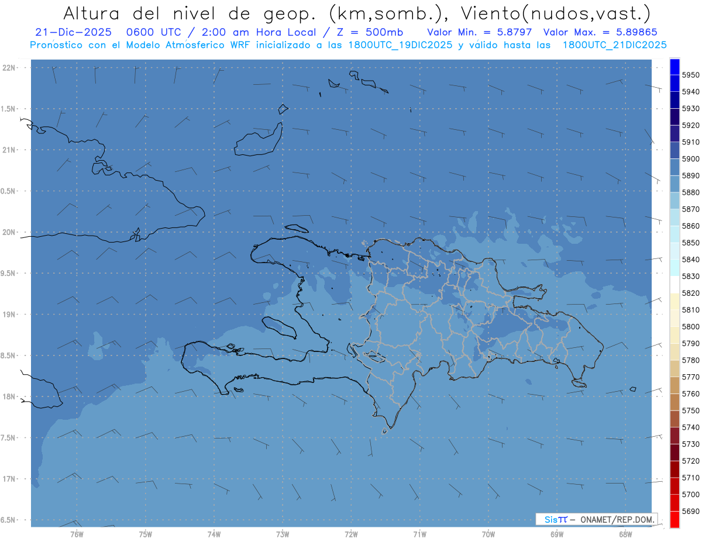Click the 72W longitude label
This screenshot has width=702, height=542.
click(x=351, y=534)
